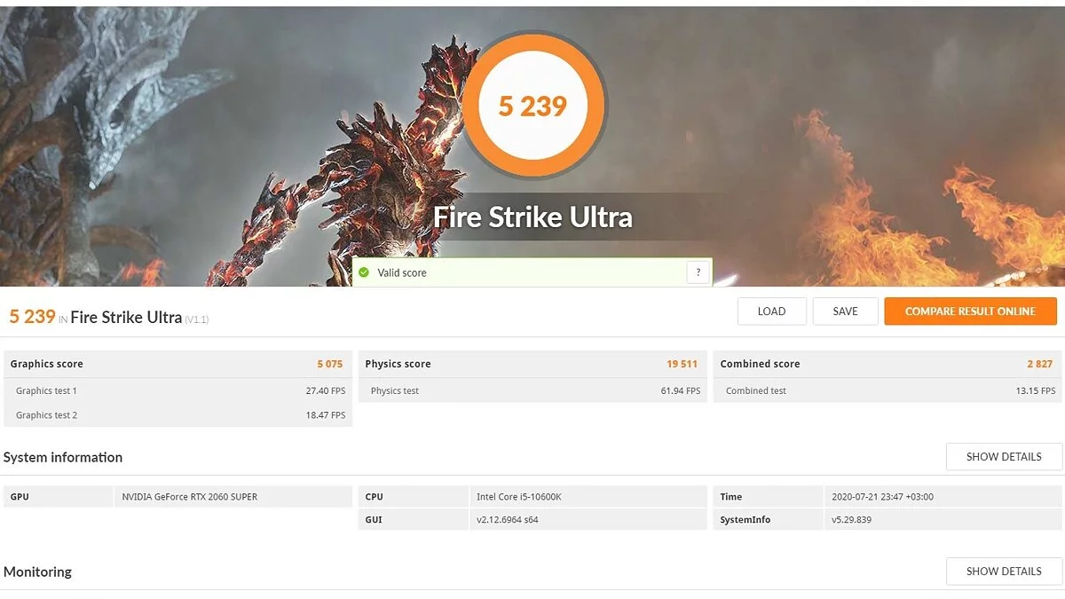
Task: Click the Monitoring heading
Action: click(x=37, y=571)
